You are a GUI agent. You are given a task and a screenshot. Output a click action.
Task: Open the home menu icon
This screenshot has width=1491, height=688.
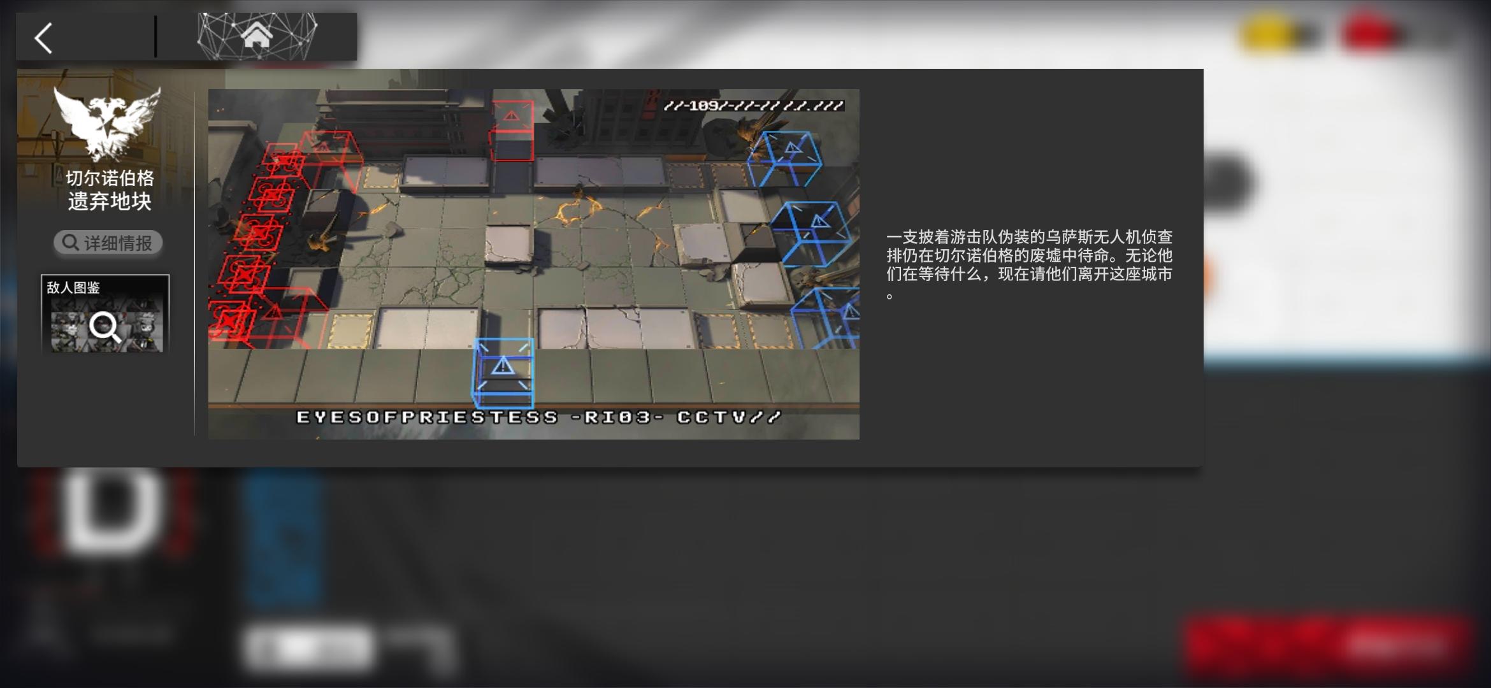click(257, 36)
